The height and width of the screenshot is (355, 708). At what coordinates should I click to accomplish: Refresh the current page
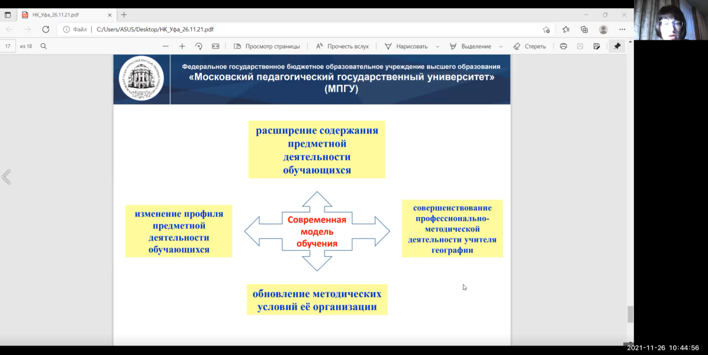[x=46, y=29]
